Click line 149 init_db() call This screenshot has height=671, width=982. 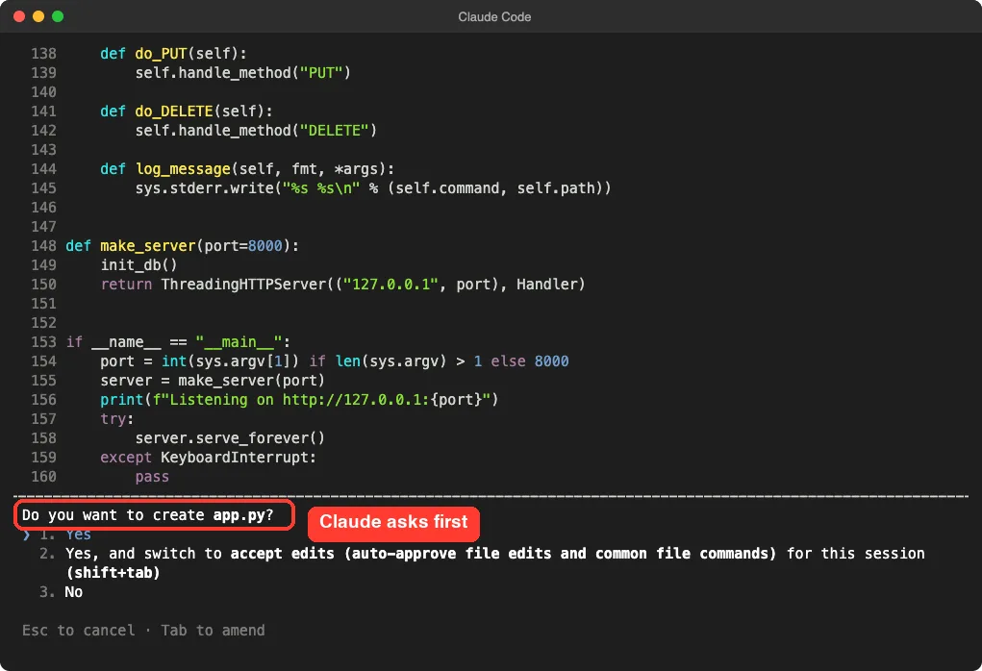coord(139,265)
